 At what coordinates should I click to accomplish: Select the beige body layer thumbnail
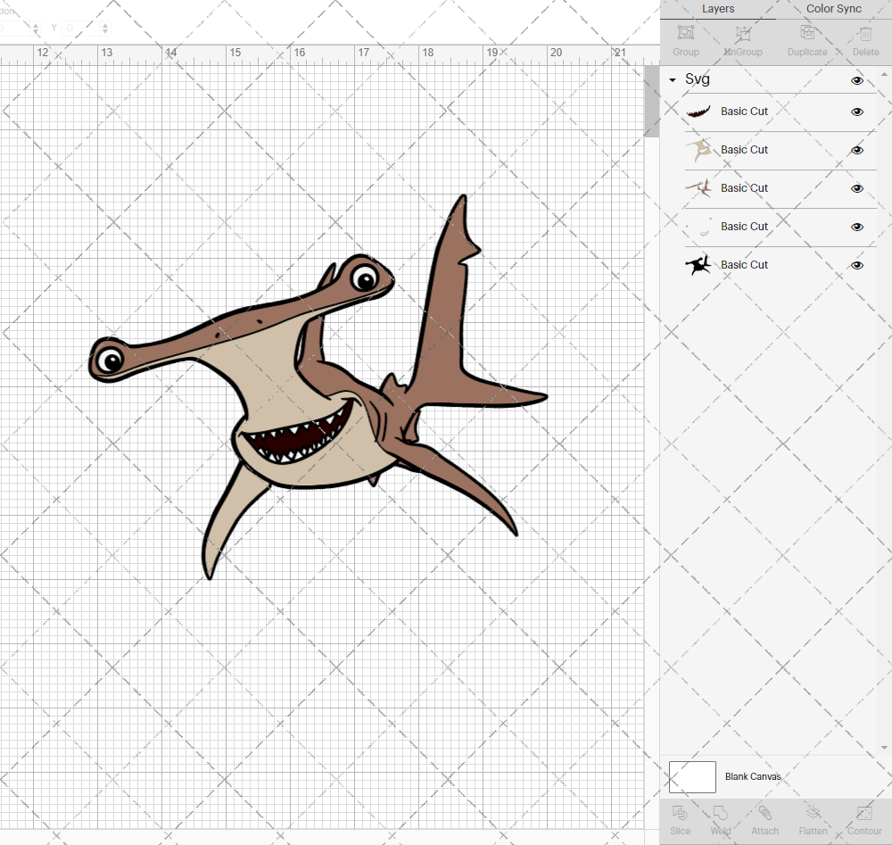tap(698, 150)
